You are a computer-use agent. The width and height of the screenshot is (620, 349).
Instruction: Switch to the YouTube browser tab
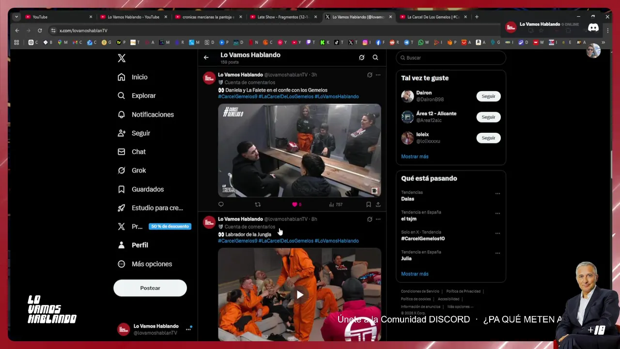coord(58,17)
